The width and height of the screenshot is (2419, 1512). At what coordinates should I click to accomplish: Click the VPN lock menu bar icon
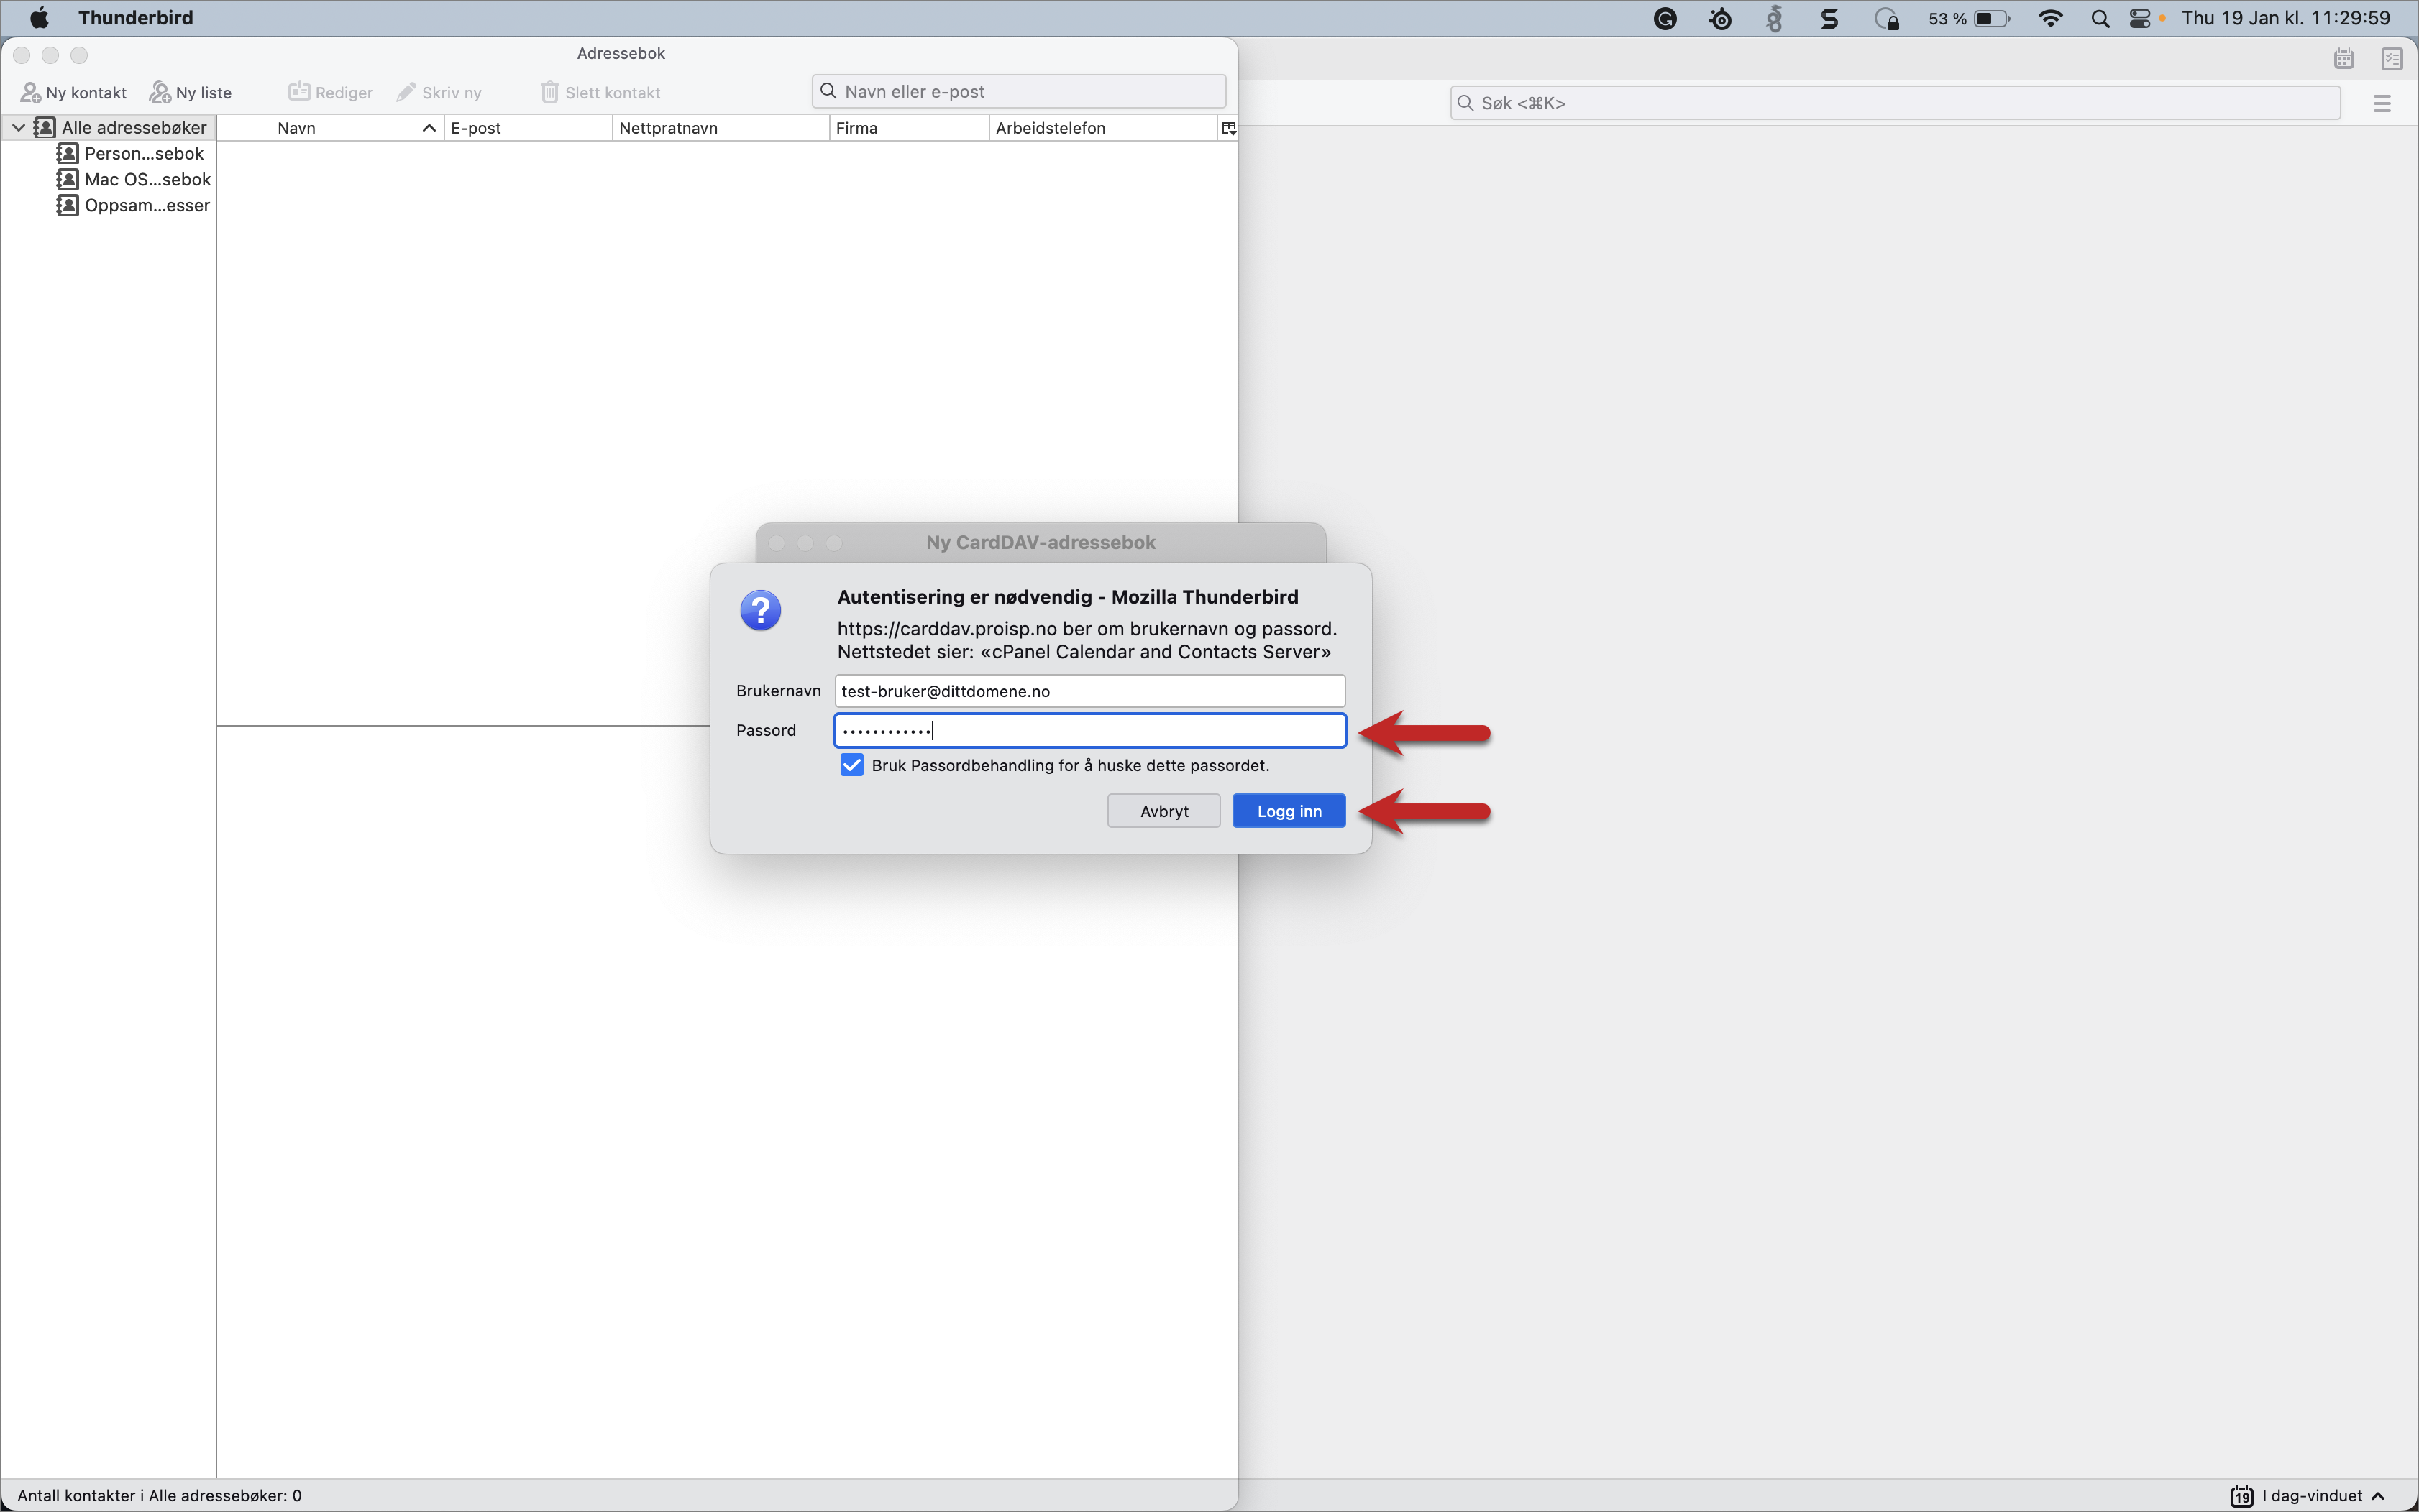point(1885,18)
